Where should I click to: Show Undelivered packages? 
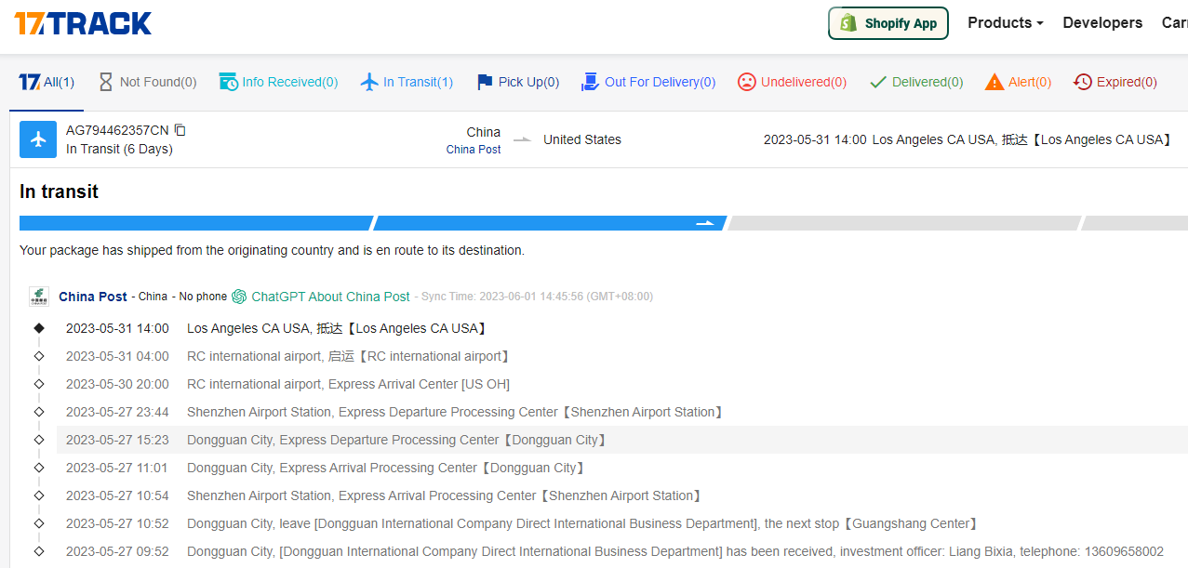(792, 82)
